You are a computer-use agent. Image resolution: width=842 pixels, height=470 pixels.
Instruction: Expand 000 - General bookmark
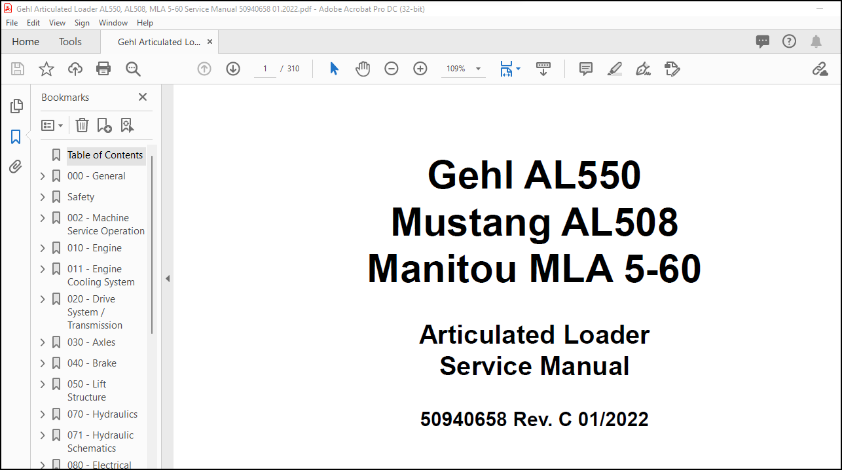point(43,176)
